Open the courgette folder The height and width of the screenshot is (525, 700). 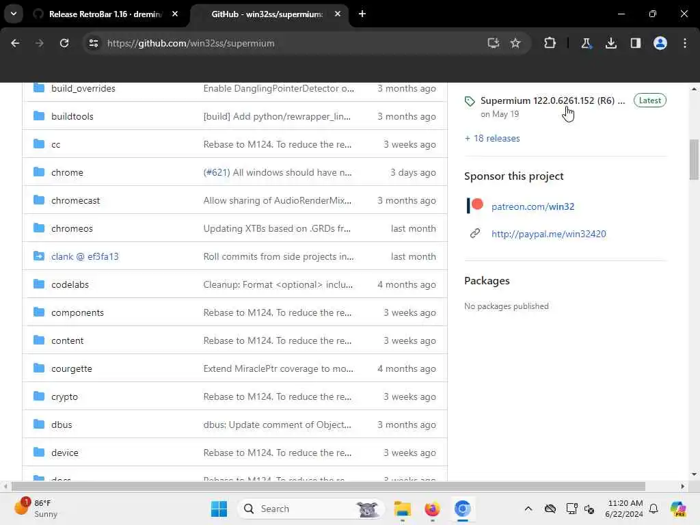tap(71, 368)
